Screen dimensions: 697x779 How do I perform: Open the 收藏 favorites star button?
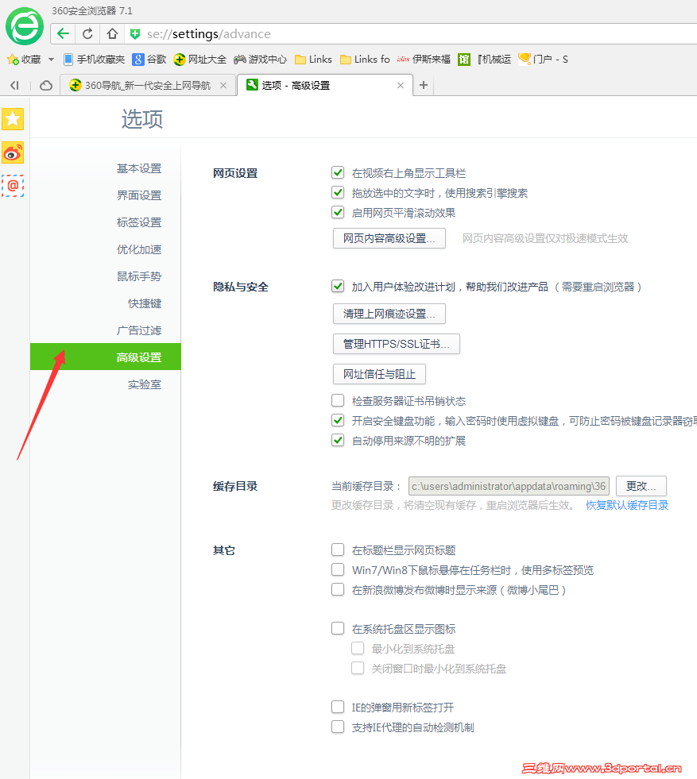(24, 60)
